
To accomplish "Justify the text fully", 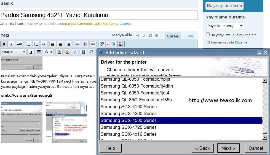I will click(x=39, y=52).
